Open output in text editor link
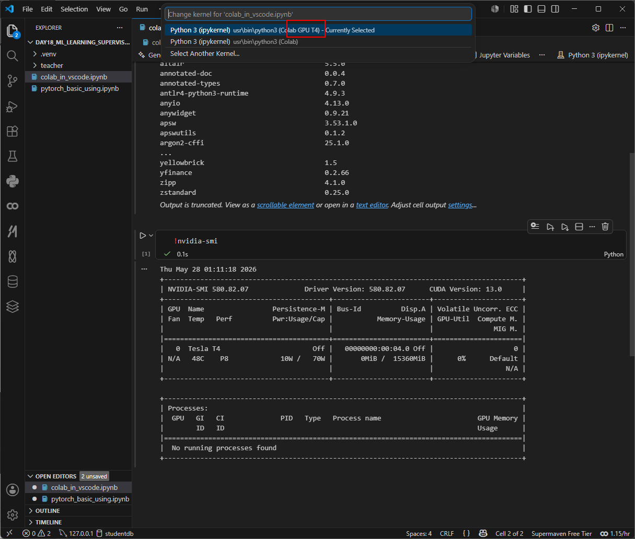635x539 pixels. point(372,205)
